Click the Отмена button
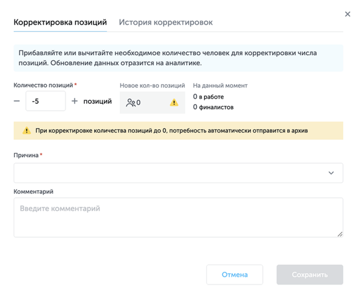 (235, 275)
